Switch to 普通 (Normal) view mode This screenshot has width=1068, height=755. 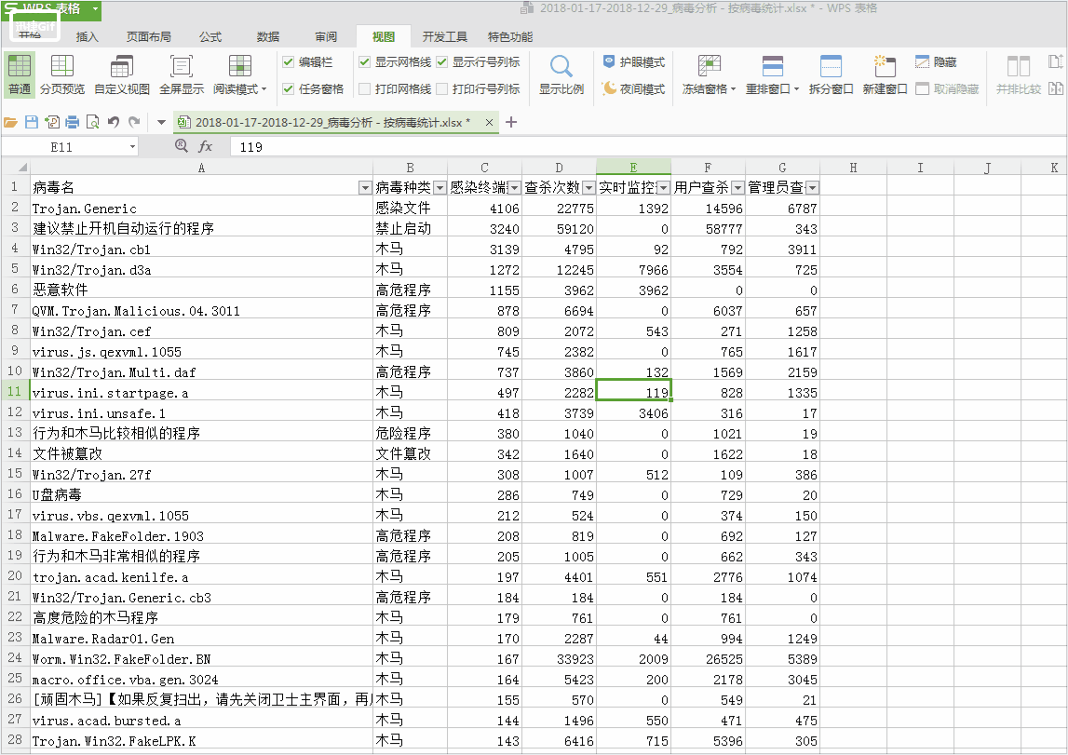pyautogui.click(x=19, y=74)
